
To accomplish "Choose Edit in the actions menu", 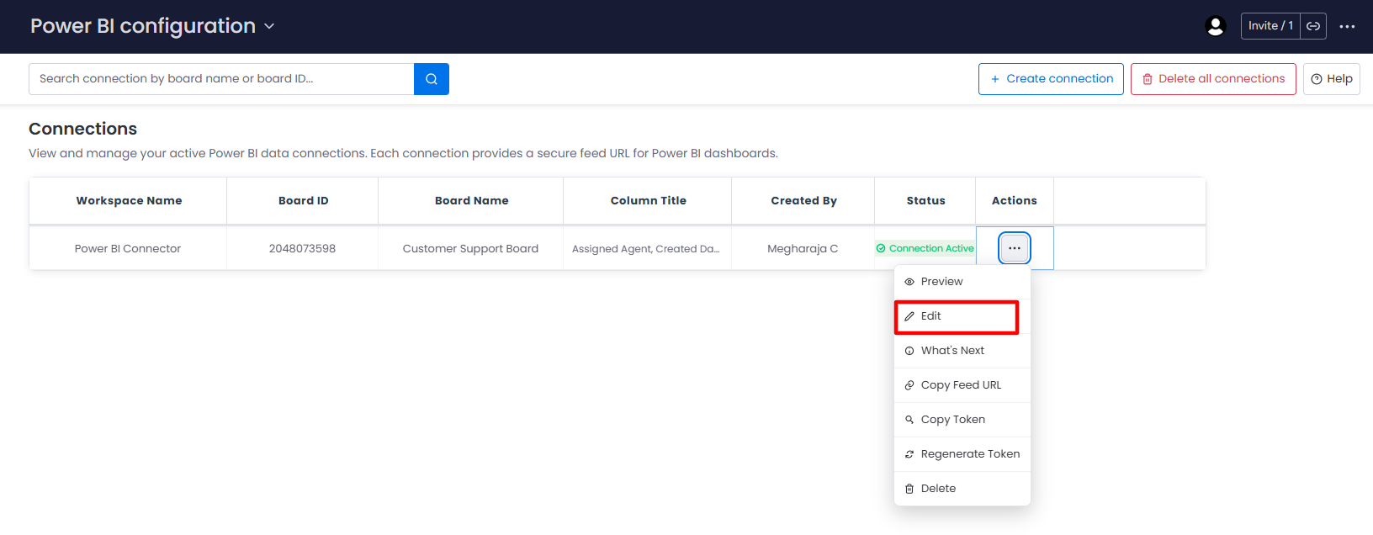I will 962,316.
